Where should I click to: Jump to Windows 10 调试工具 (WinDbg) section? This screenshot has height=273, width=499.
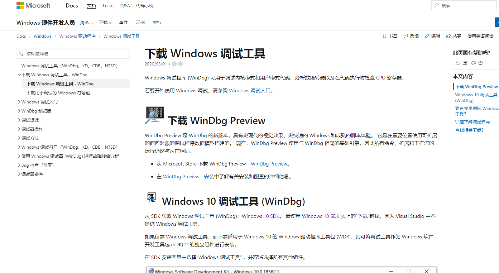click(x=476, y=98)
